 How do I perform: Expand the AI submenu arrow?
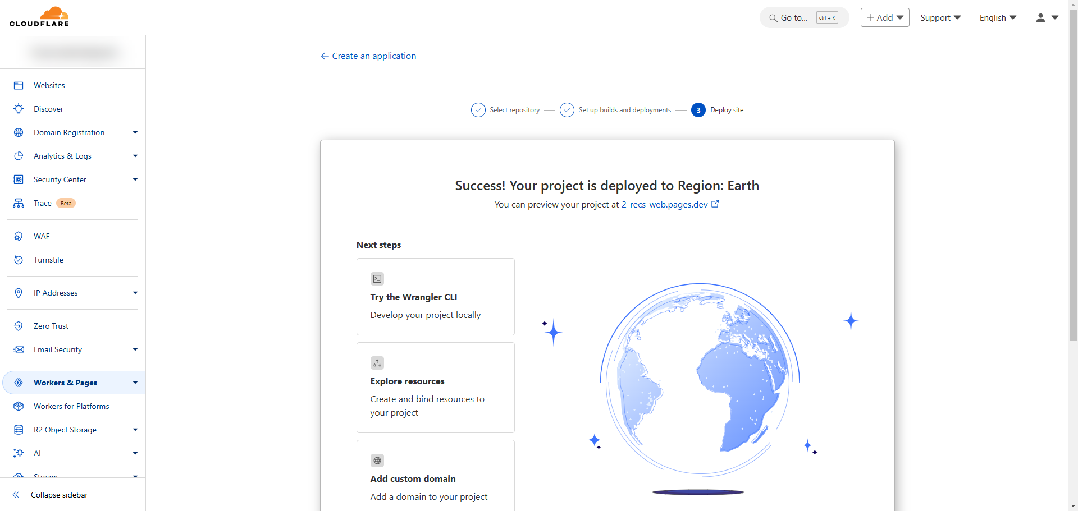tap(135, 453)
